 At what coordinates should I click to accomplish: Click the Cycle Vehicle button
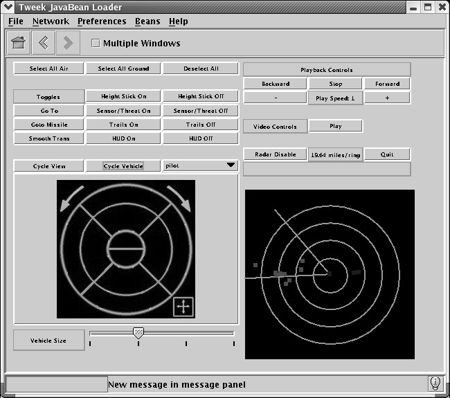(123, 166)
